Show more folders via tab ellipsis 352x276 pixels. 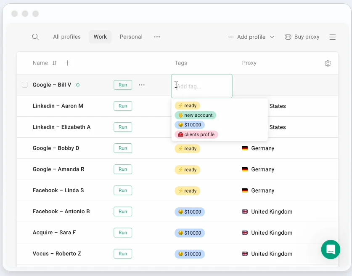coord(157,37)
